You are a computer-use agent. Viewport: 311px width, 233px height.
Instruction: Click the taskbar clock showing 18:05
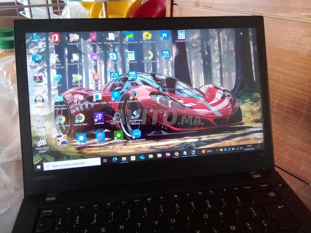point(249,148)
